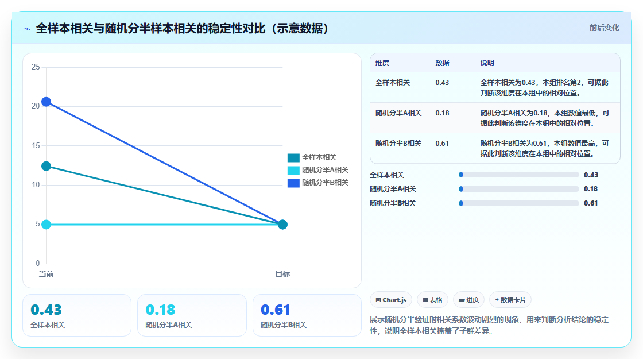643x359 pixels.
Task: Click the converged data point at 目标
Action: tap(282, 225)
